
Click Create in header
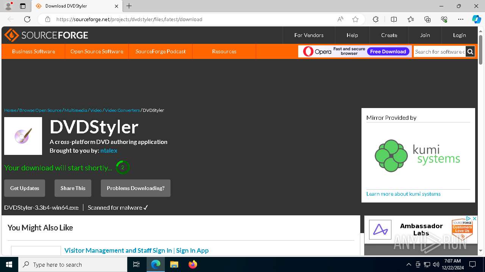389,35
